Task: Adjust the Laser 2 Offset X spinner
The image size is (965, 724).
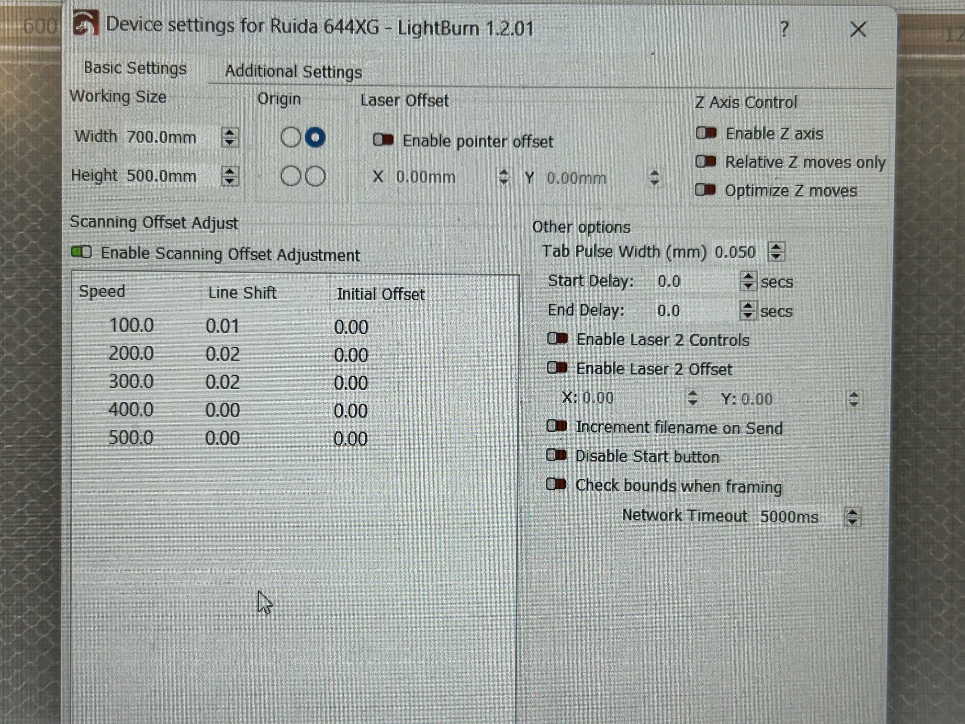Action: pyautogui.click(x=692, y=398)
